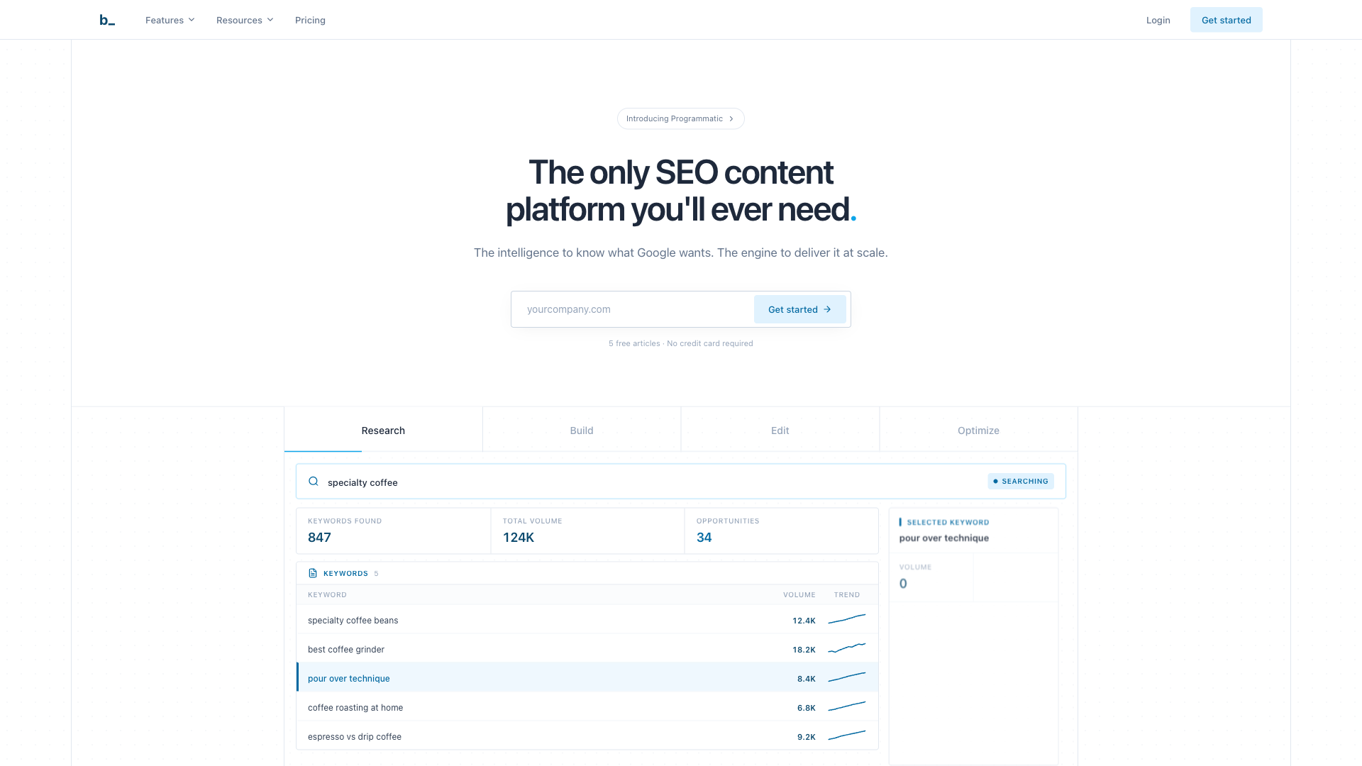Click the b_ logo icon
This screenshot has height=766, width=1362.
(x=107, y=20)
